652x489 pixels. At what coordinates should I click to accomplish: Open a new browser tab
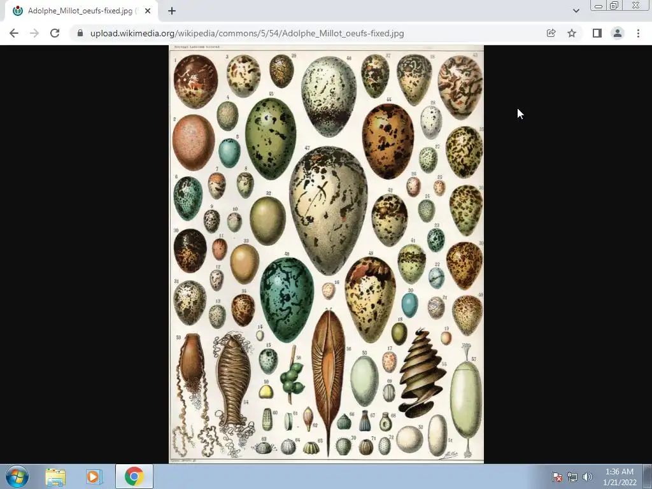click(172, 11)
